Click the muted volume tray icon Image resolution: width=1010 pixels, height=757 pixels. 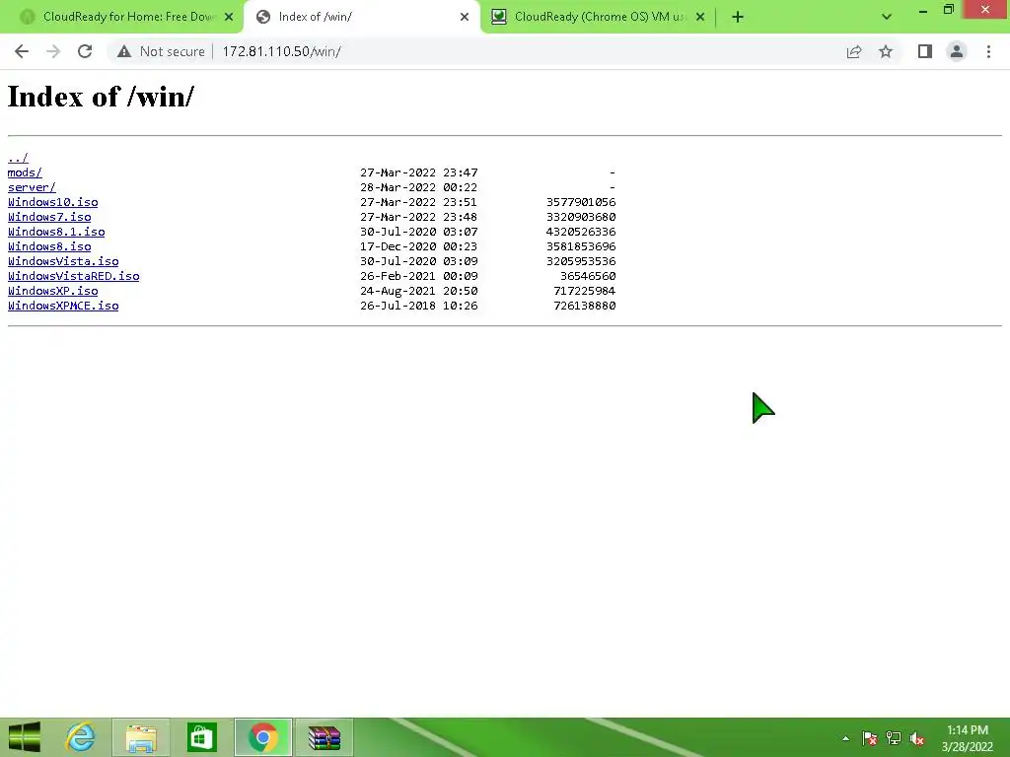(916, 738)
